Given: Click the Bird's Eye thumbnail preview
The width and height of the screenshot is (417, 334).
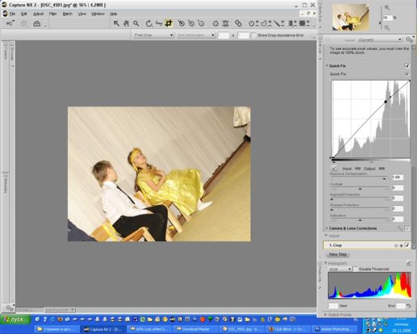Looking at the screenshot, I should pyautogui.click(x=350, y=17).
